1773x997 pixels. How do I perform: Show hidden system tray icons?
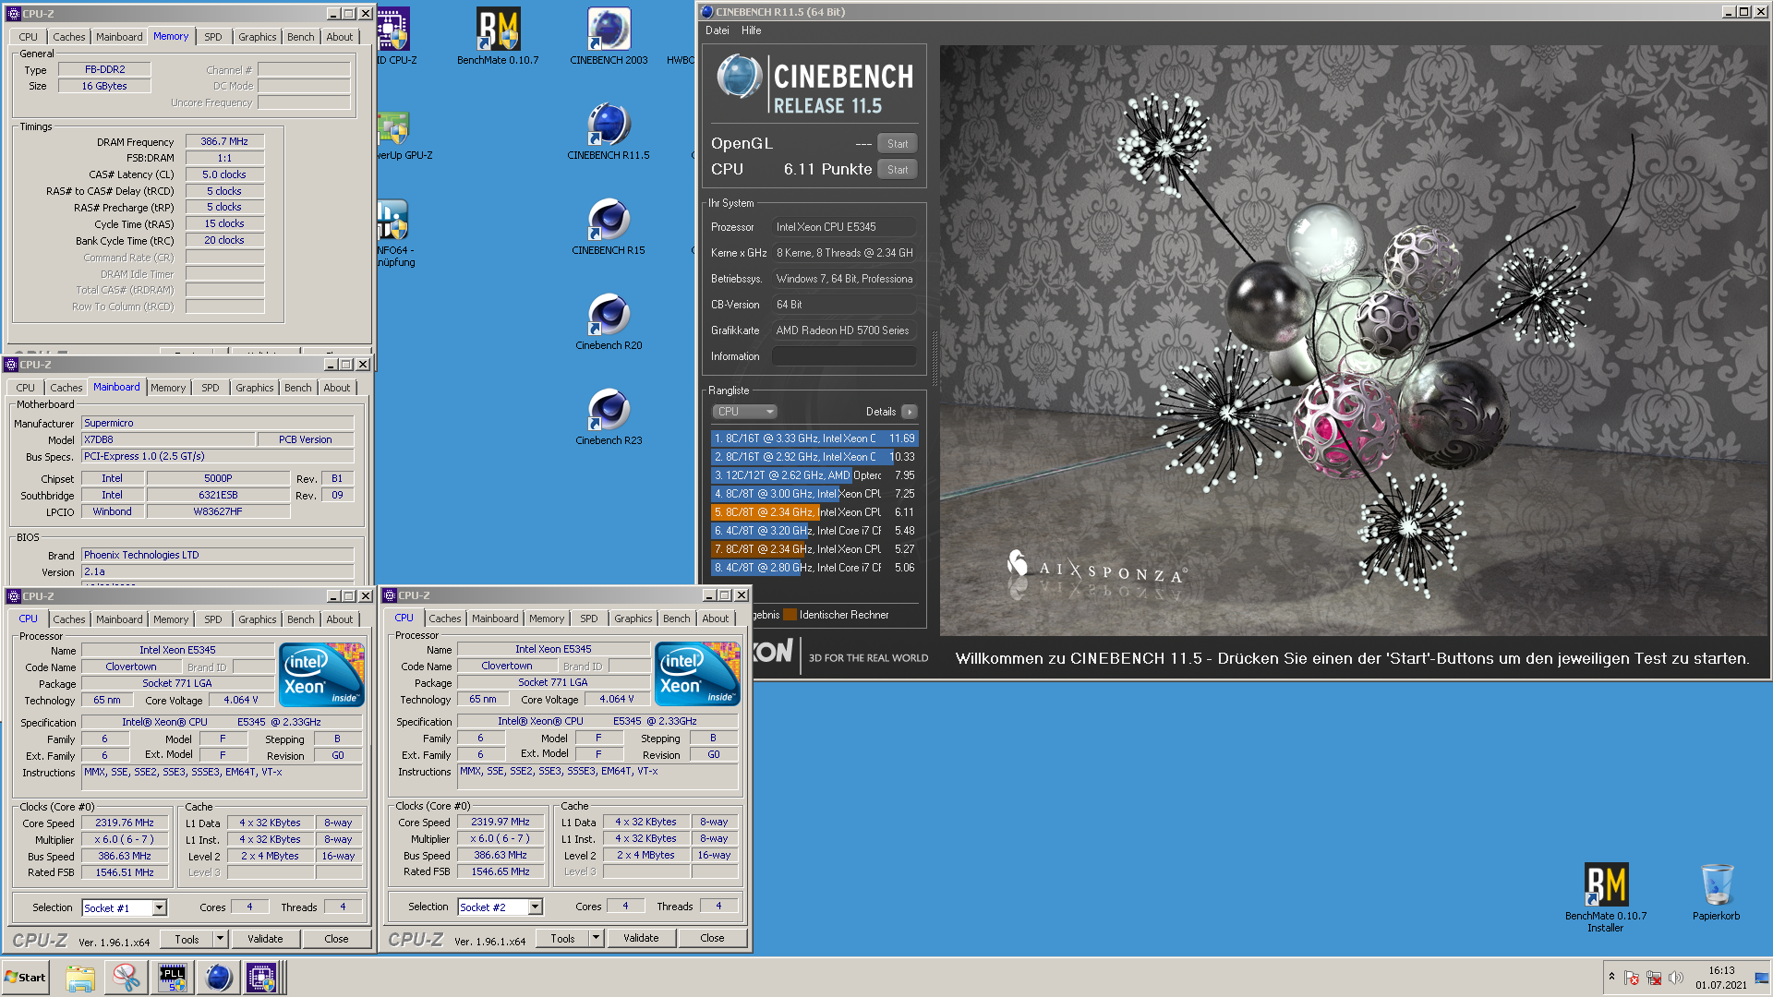[x=1611, y=977]
